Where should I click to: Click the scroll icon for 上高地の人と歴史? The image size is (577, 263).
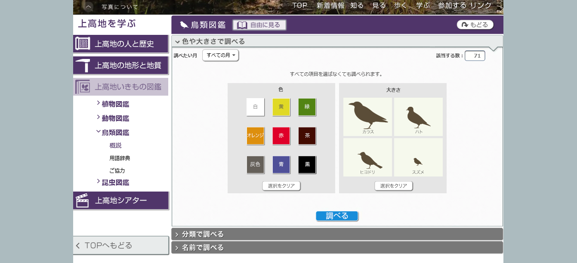(83, 43)
